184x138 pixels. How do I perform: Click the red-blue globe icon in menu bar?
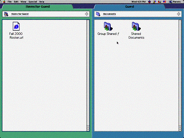coord(149,2)
